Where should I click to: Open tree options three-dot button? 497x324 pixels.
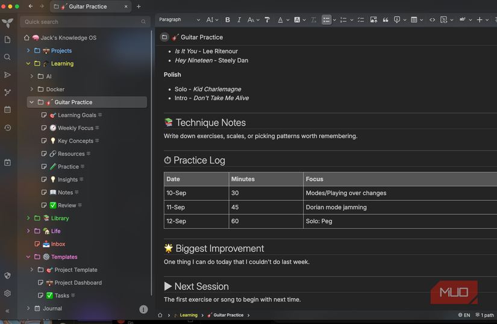point(143,309)
